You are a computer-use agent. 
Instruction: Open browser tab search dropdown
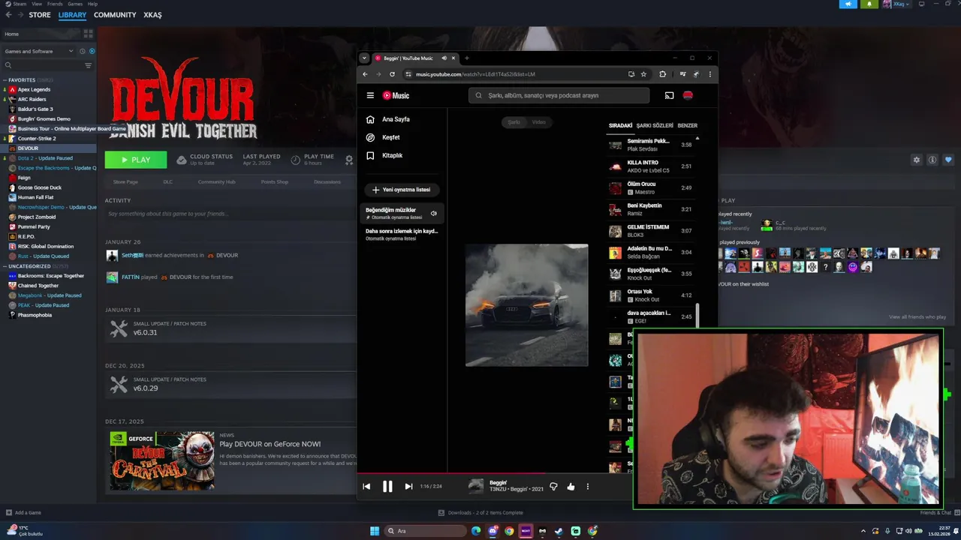point(364,58)
